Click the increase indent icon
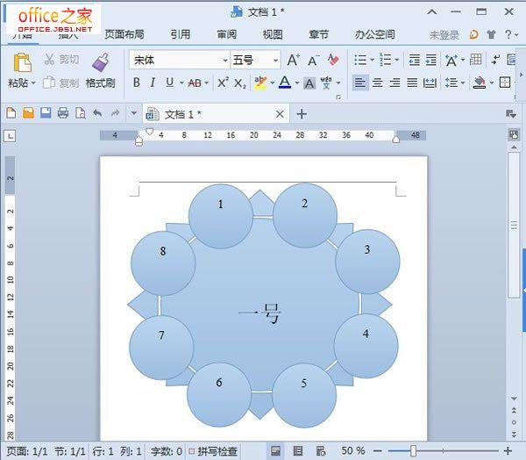Screen dimensions: 526x460 431,61
